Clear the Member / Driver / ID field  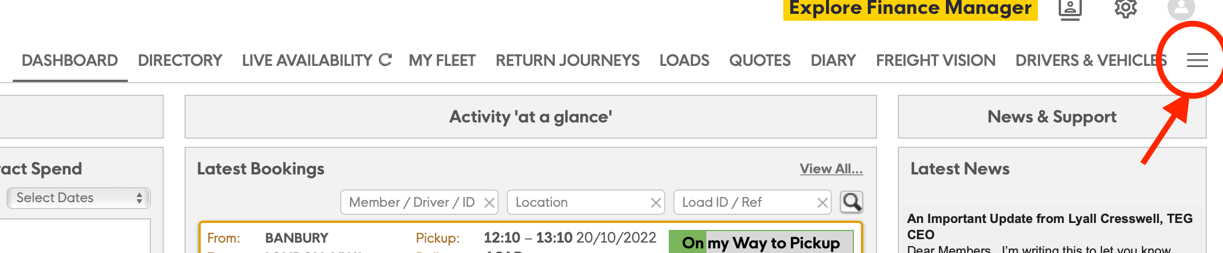coord(489,203)
